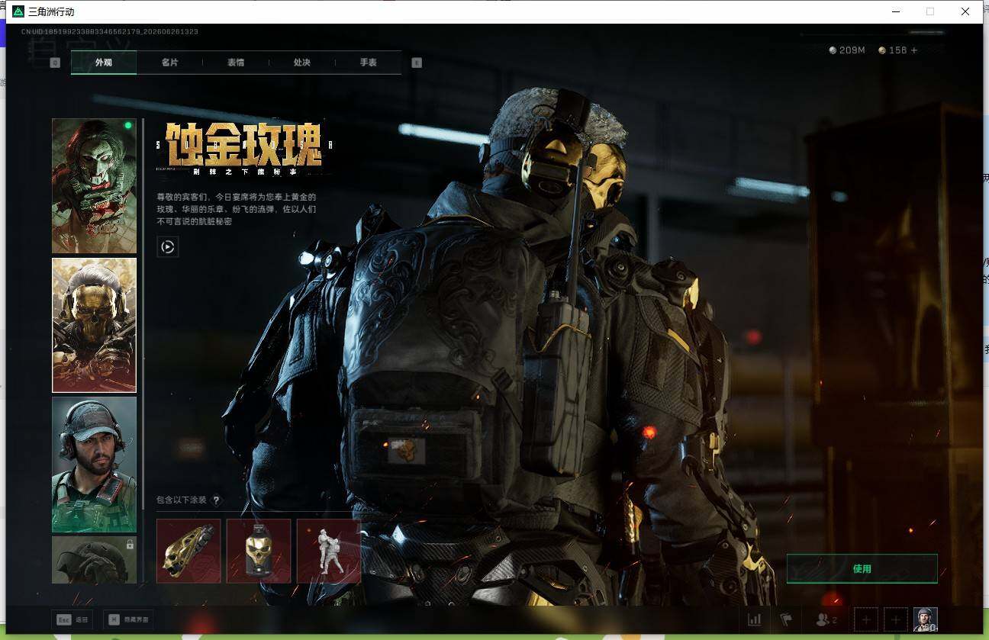Switch to the 外观 tab
The image size is (989, 640).
click(104, 63)
